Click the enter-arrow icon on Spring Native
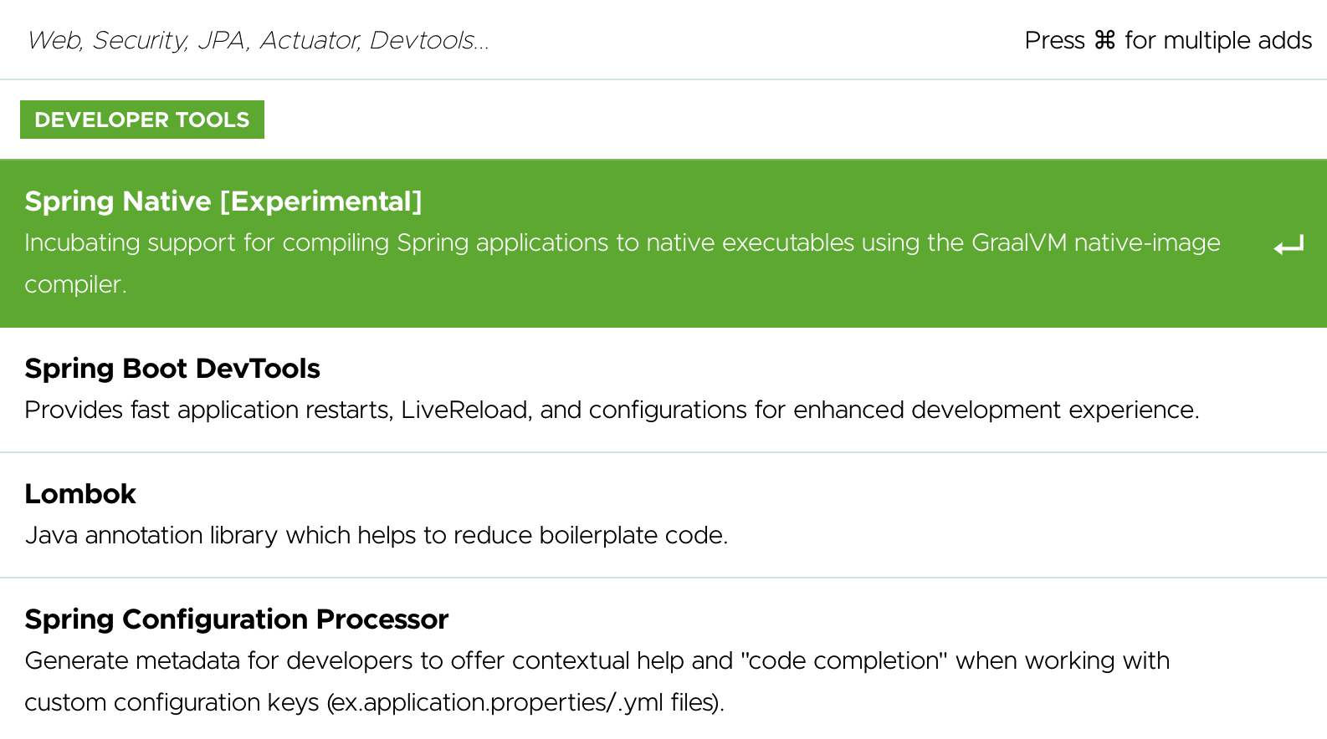Screen dimensions: 1327x739 (x=1289, y=245)
